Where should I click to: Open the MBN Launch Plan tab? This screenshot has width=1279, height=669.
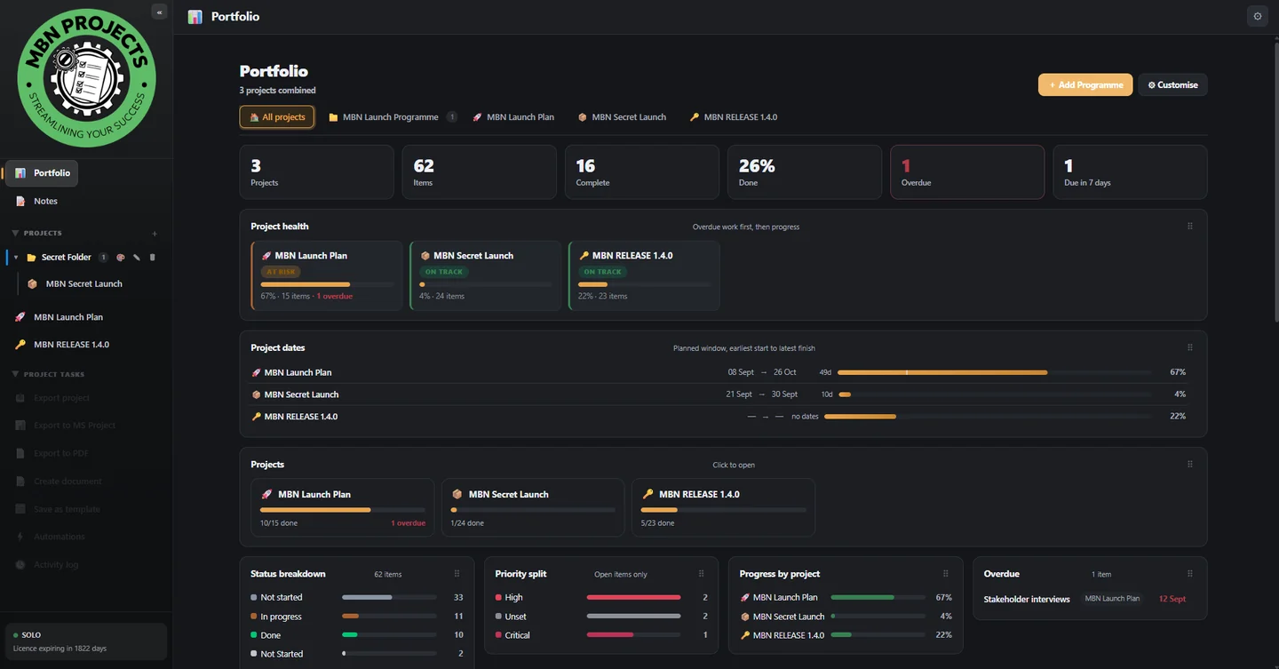click(513, 117)
